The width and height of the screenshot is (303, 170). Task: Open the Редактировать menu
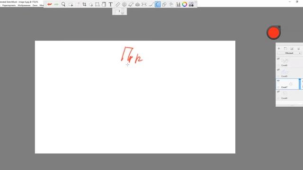pos(9,5)
